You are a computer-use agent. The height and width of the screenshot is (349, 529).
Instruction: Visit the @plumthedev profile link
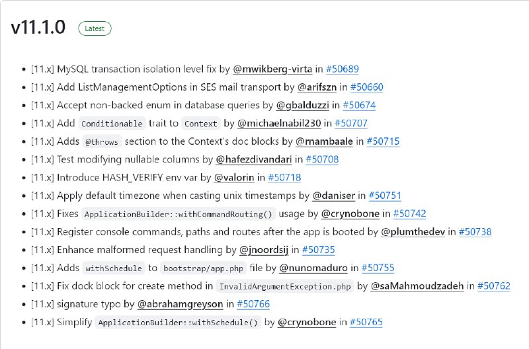(413, 232)
